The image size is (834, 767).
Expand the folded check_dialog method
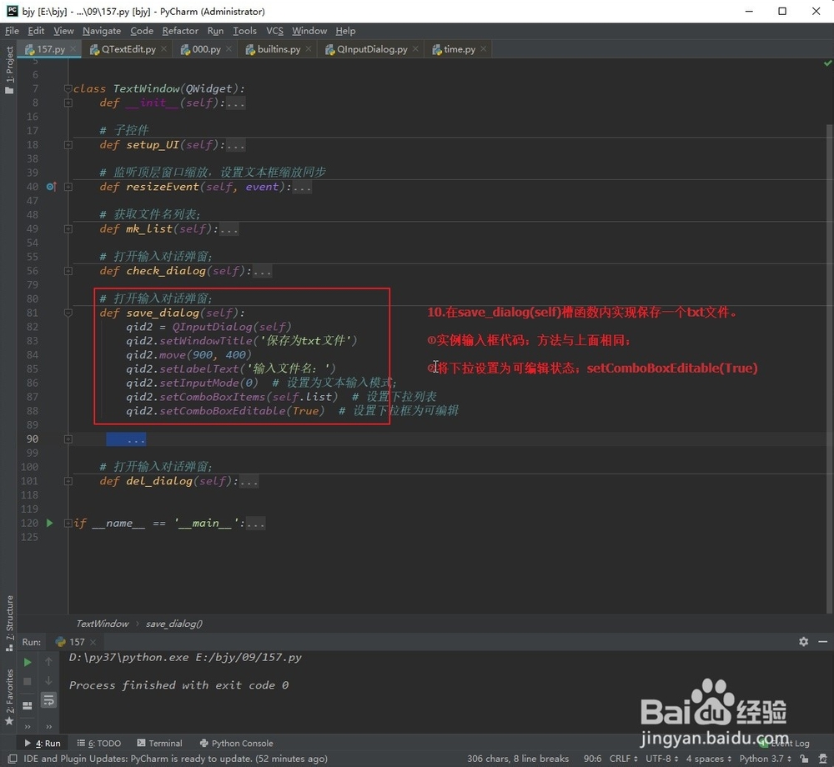click(68, 271)
